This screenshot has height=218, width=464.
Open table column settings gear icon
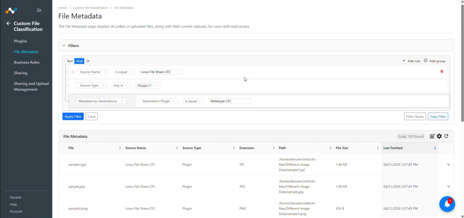439,136
